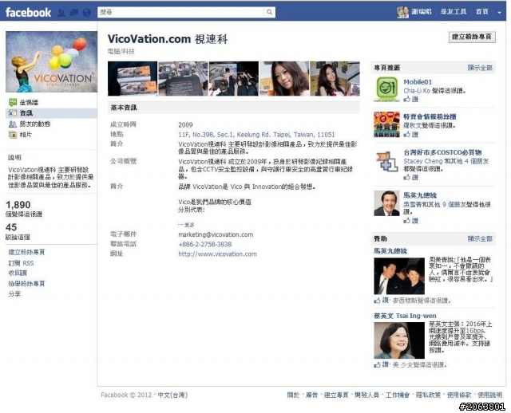Open http://www.vicovation.com website link
Screen dimensions: 511x413
click(x=217, y=254)
